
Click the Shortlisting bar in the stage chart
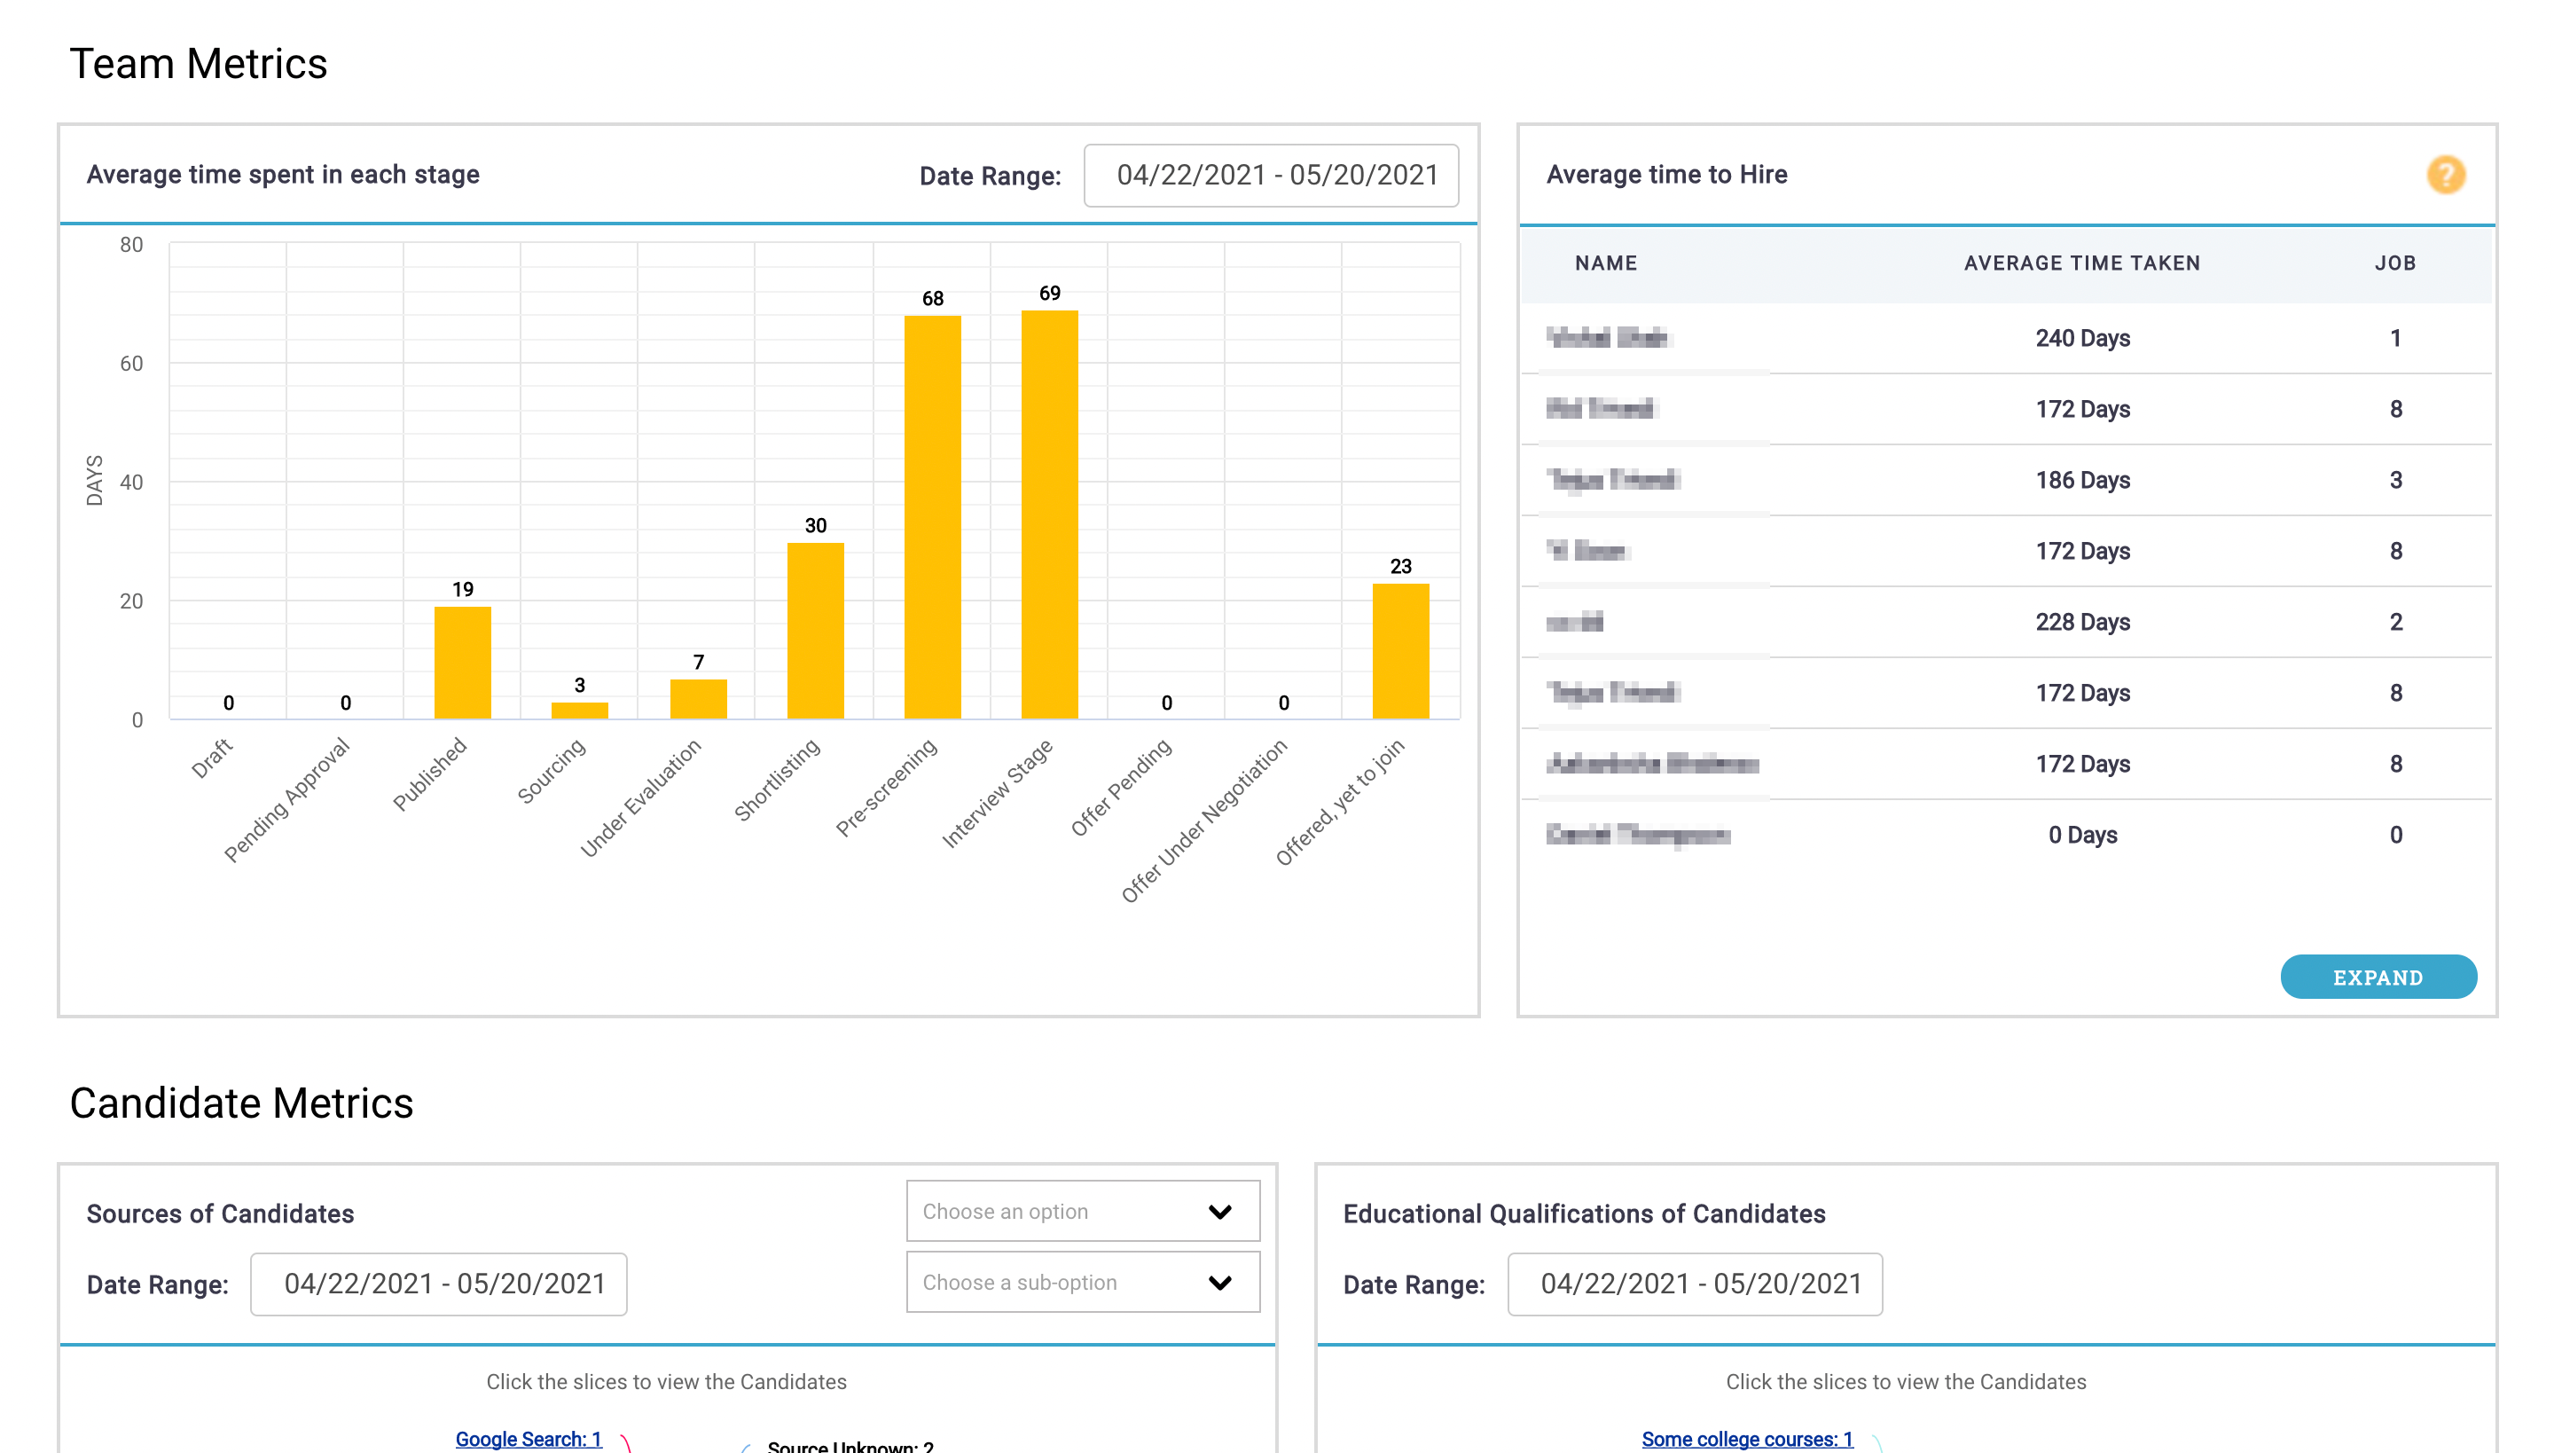pos(813,629)
